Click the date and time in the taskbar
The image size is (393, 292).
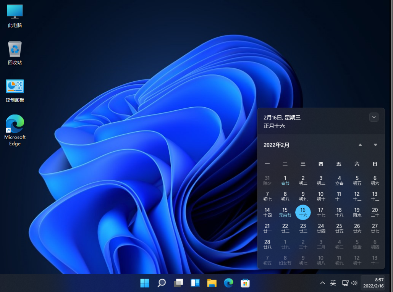point(374,283)
